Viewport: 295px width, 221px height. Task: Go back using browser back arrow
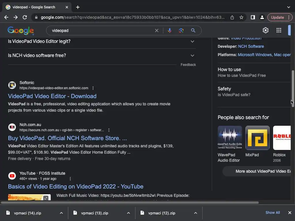[6, 18]
